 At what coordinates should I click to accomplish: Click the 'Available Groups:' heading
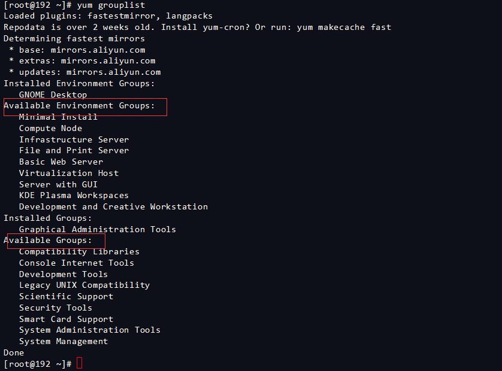click(x=48, y=241)
